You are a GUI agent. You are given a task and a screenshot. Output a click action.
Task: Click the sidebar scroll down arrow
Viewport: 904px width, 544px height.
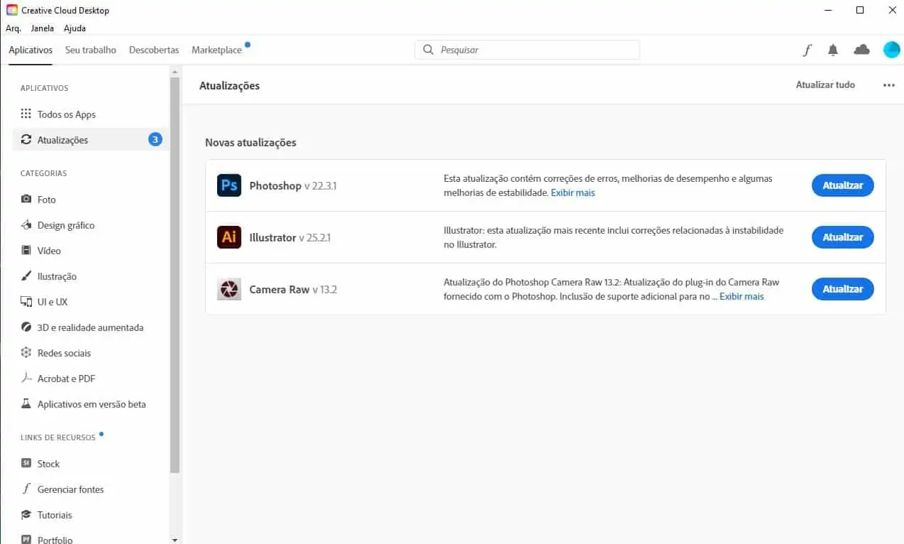[175, 539]
